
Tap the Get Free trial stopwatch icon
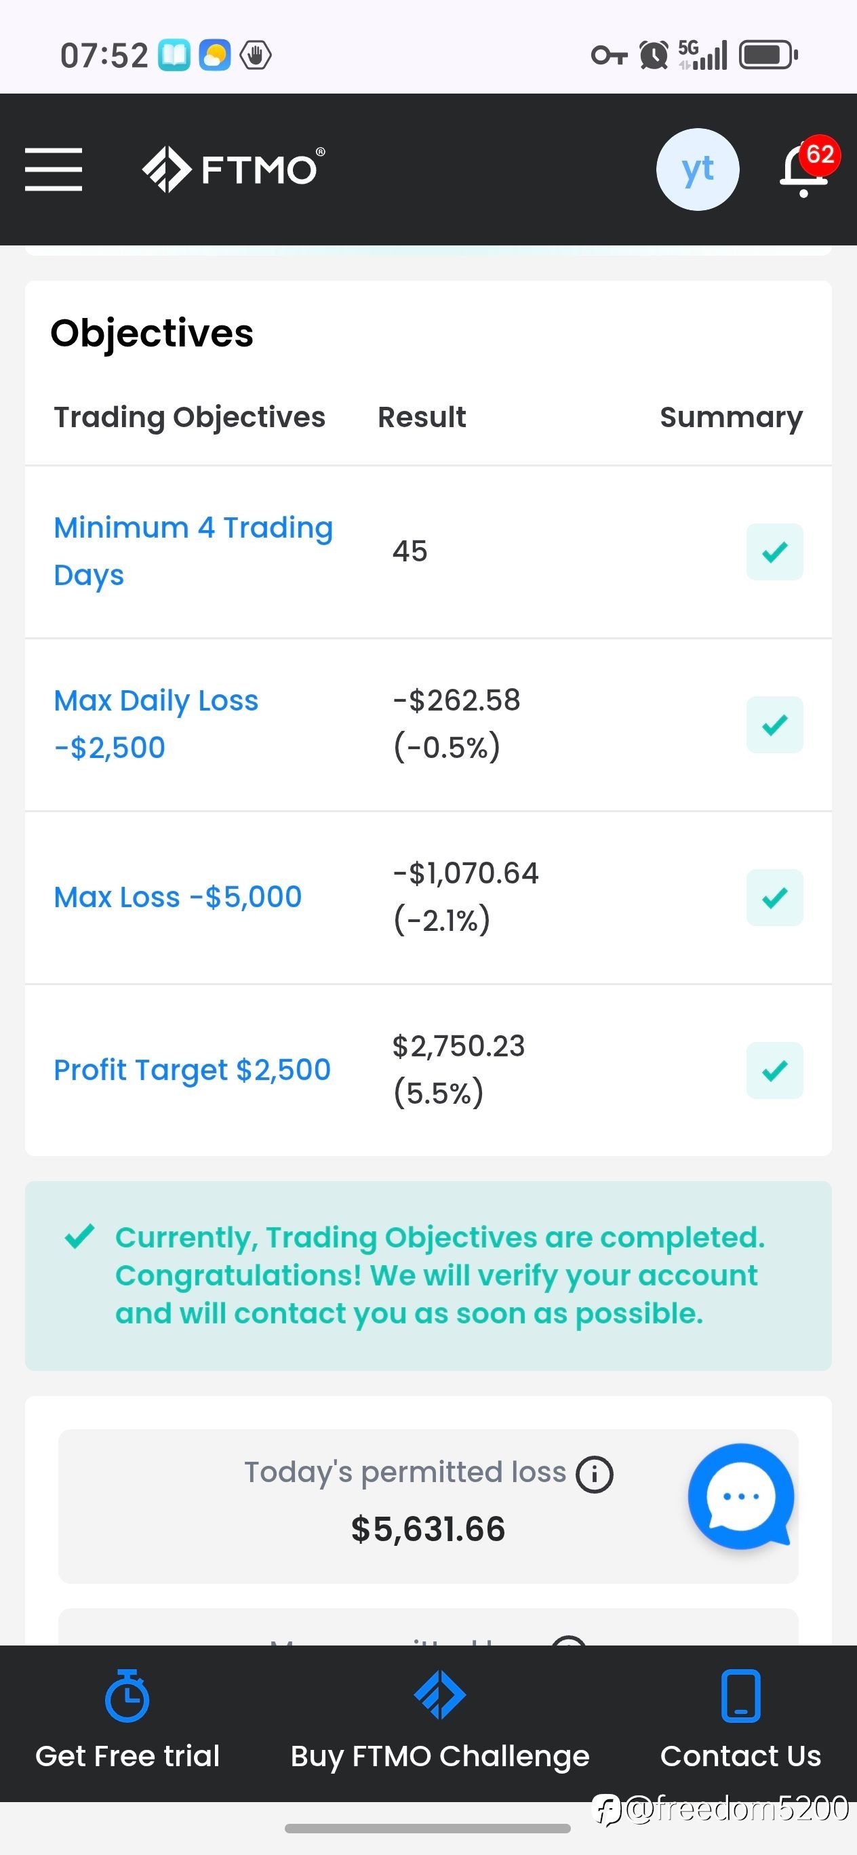pyautogui.click(x=127, y=1696)
